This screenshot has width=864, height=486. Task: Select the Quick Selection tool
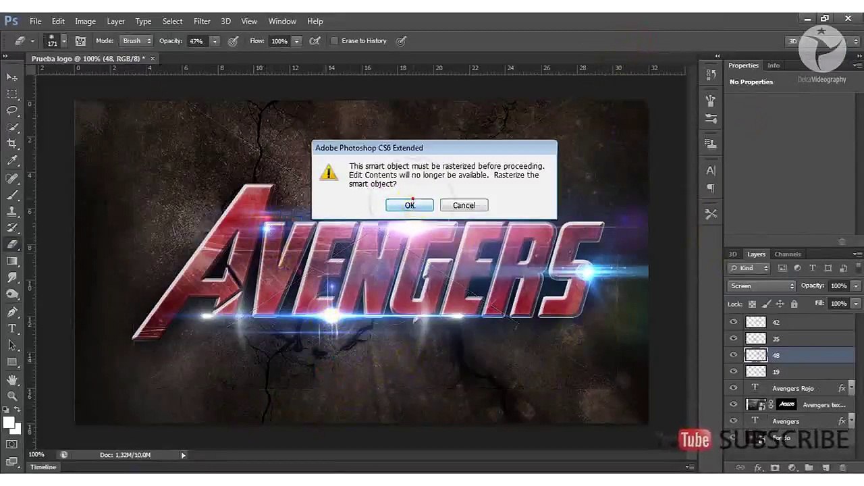coord(12,127)
